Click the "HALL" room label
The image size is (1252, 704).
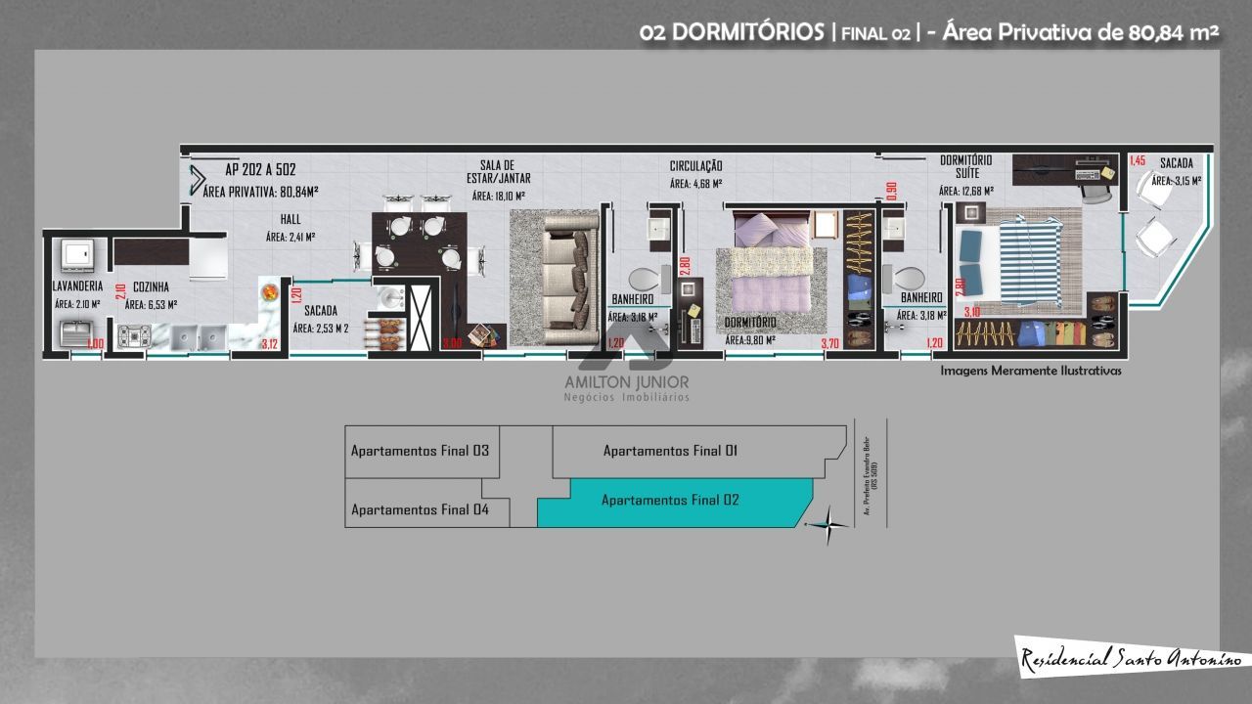point(291,220)
